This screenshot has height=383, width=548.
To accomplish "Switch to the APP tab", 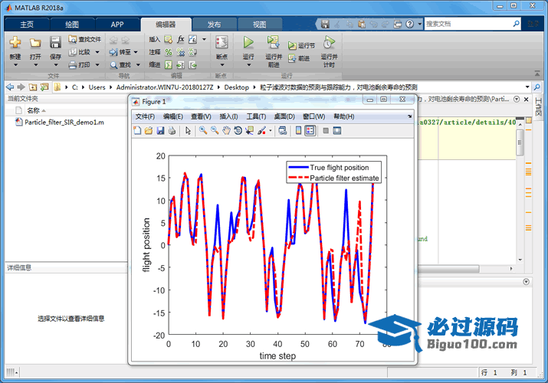I will coord(117,25).
